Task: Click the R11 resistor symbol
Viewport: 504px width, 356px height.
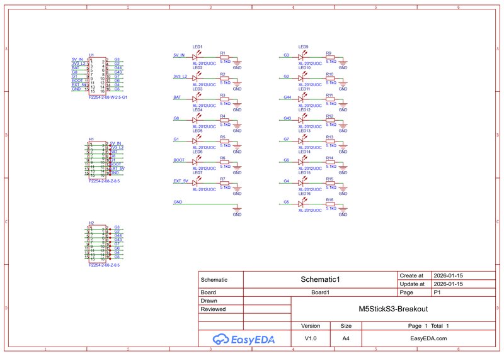Action: point(330,99)
